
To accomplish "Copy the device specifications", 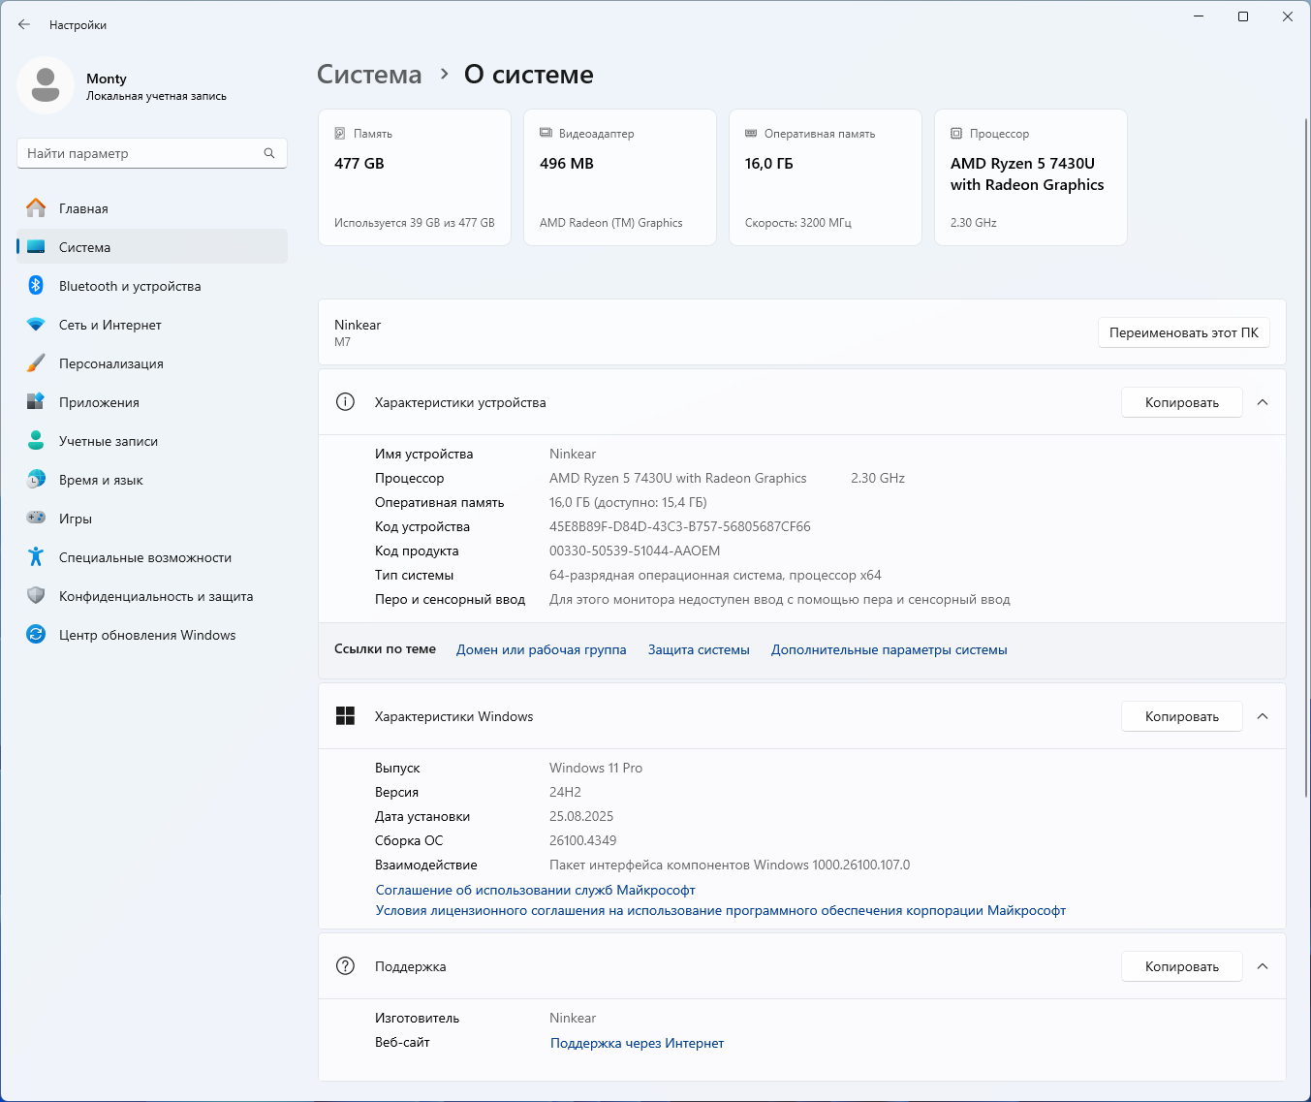I will [x=1181, y=402].
